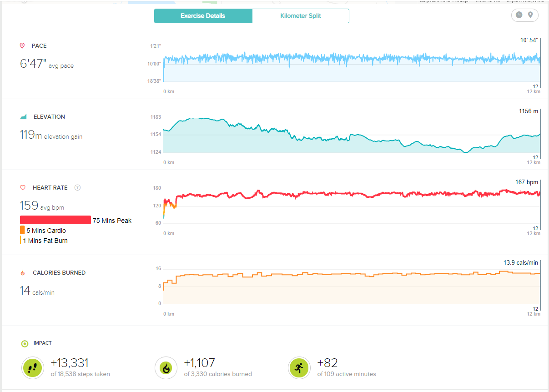Click the 180 heart rate axis label
549x392 pixels.
pos(157,188)
